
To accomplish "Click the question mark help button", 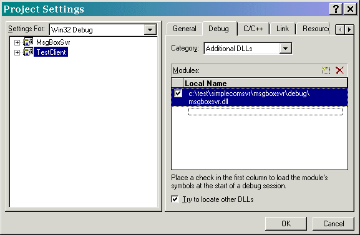I will tap(336, 9).
